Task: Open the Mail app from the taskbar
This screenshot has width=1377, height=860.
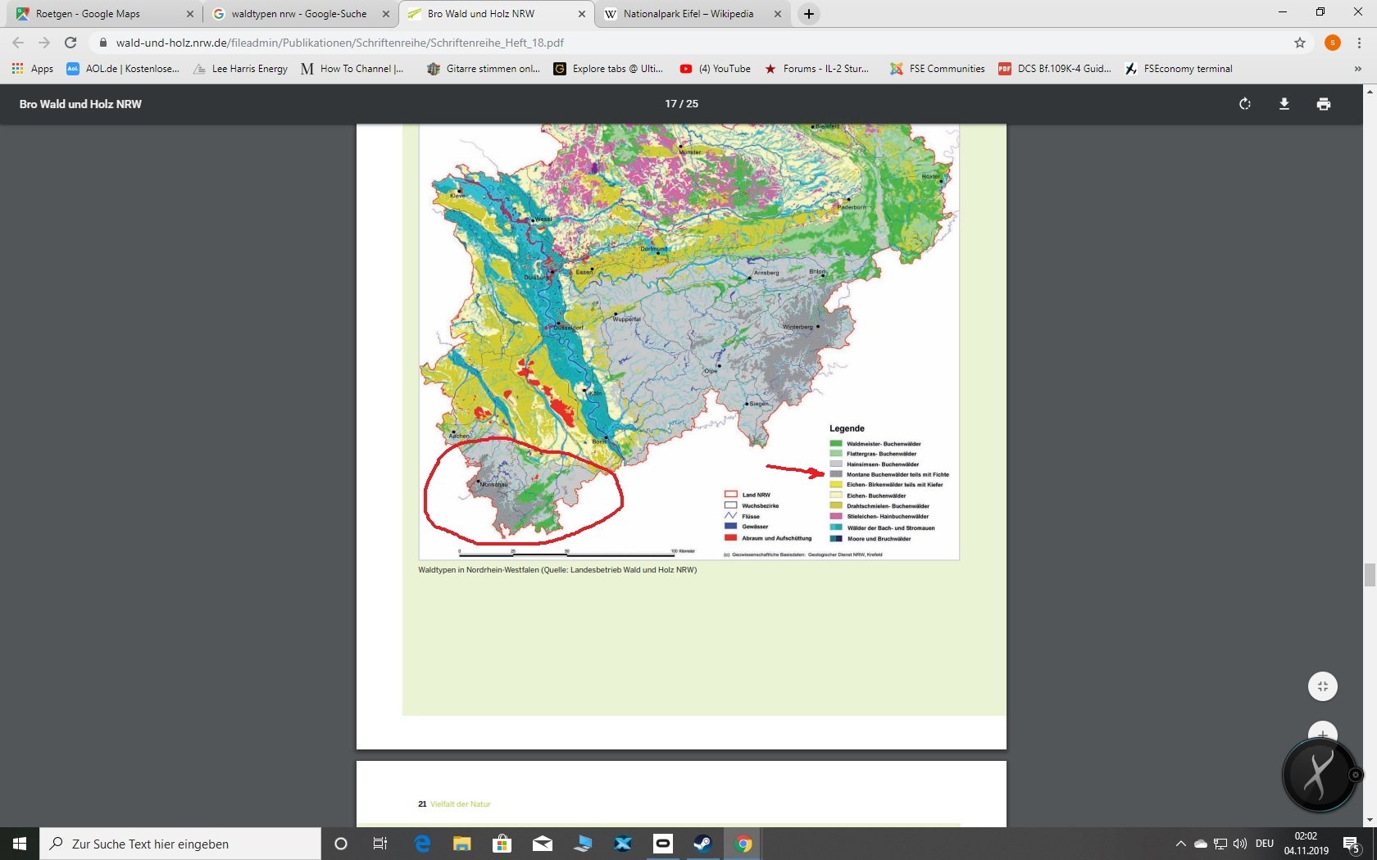Action: 542,844
